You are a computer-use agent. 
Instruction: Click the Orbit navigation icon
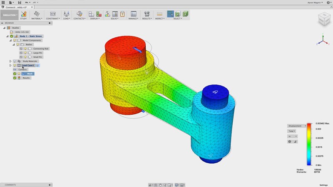click(x=150, y=185)
